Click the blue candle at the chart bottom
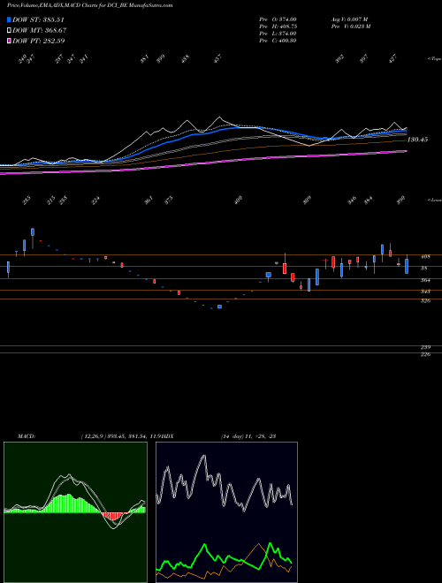The image size is (442, 583). (219, 307)
